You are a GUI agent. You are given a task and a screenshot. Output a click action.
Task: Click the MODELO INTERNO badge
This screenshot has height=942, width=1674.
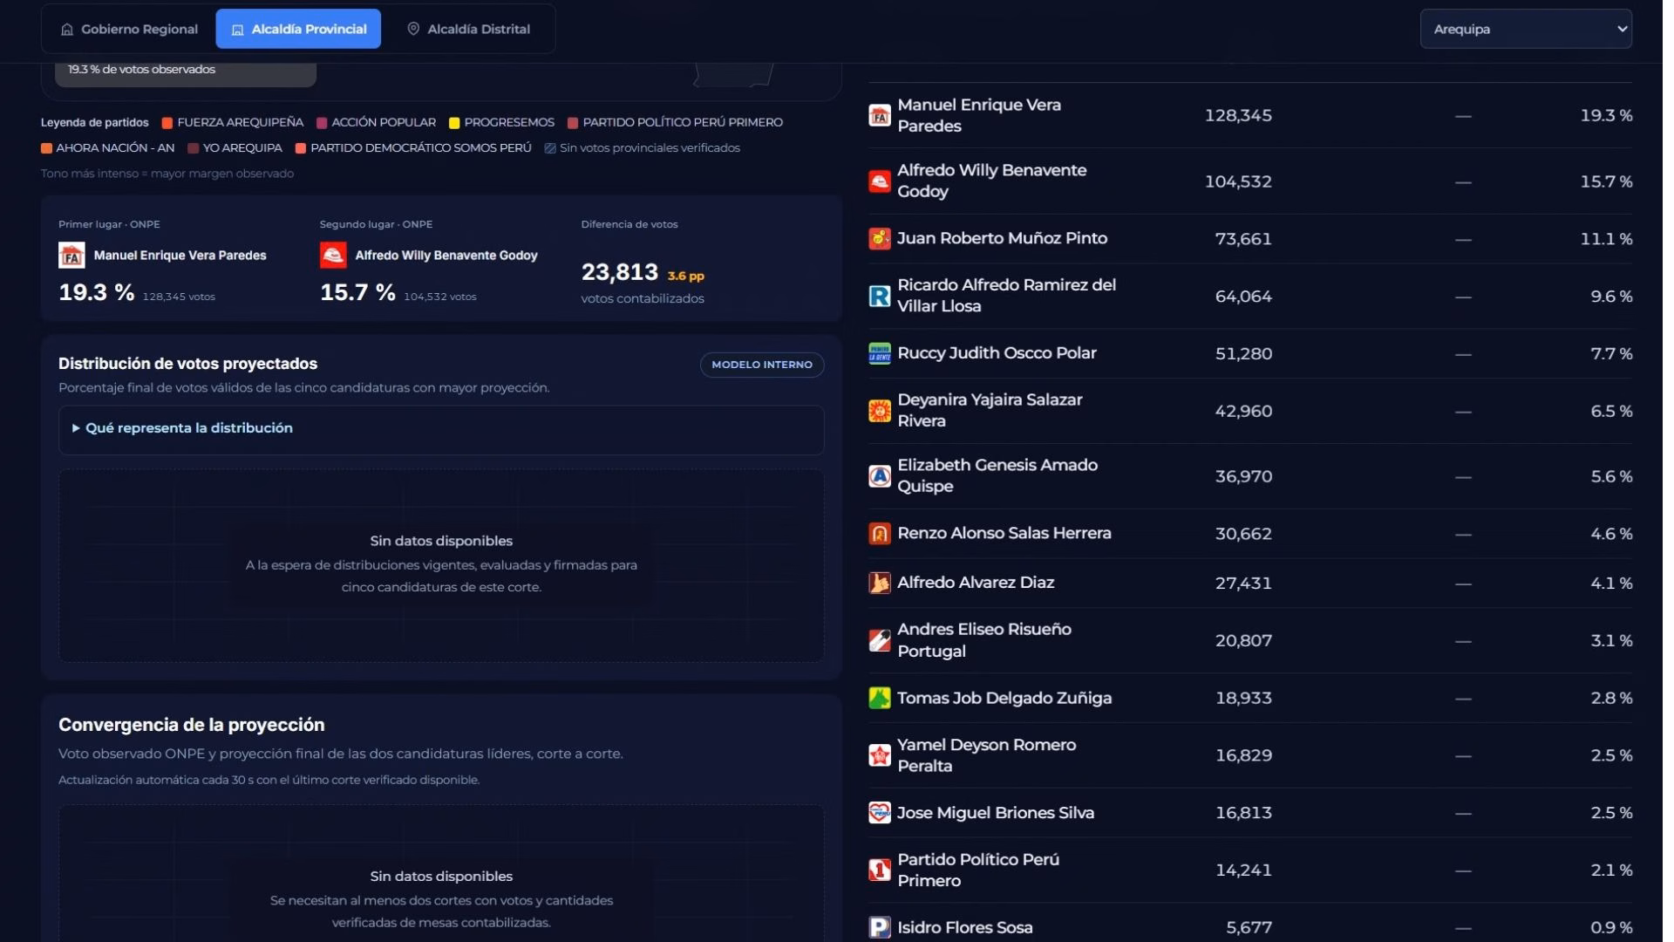click(x=762, y=365)
